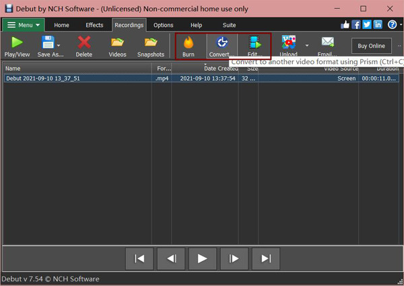Expand the Upload dropdown arrow
404x286 pixels.
(307, 46)
